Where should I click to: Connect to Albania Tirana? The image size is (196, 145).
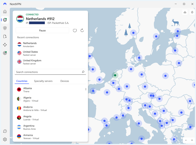tap(50, 89)
